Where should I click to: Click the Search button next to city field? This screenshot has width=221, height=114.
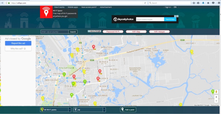pos(73,32)
